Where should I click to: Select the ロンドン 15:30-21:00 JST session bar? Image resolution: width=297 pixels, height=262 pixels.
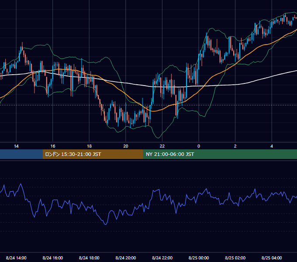[93, 154]
